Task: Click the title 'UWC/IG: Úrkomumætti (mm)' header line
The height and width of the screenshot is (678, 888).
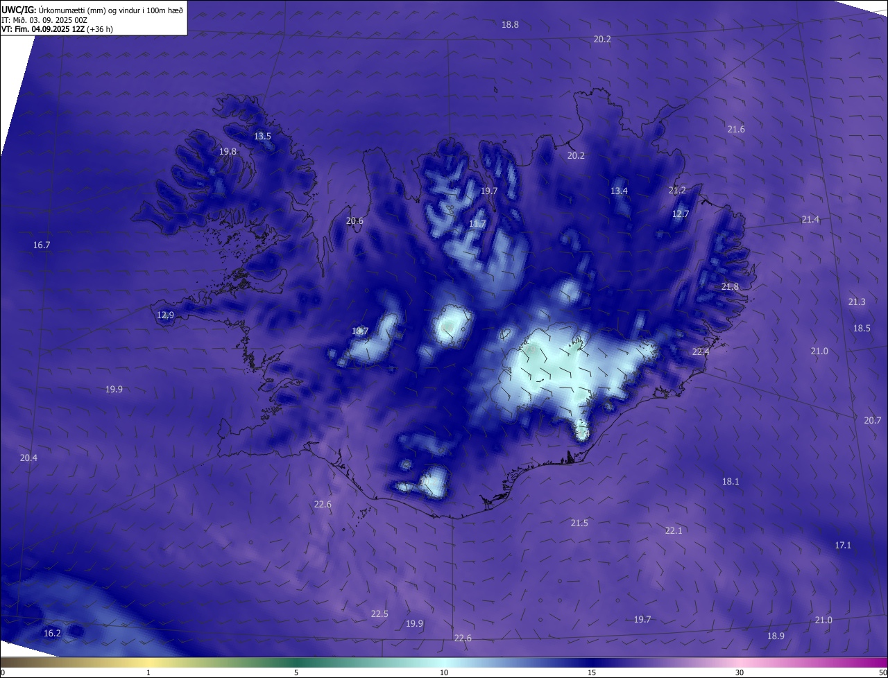Action: coord(92,9)
